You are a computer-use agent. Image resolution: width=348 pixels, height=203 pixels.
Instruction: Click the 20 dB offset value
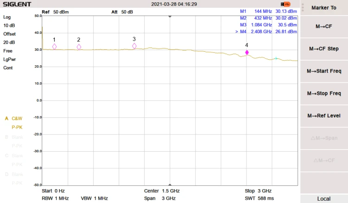coord(9,43)
